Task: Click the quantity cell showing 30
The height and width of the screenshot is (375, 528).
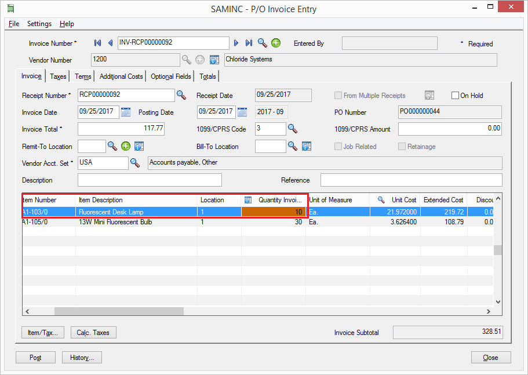Action: coord(274,222)
